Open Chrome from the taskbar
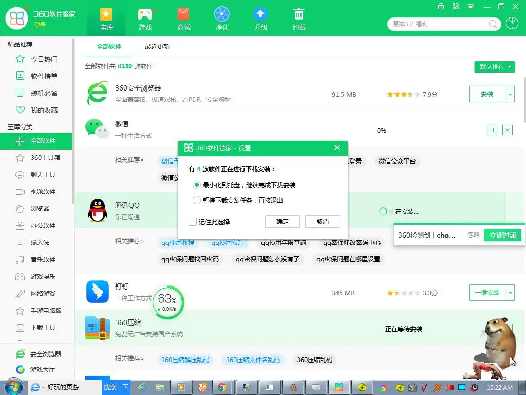 pos(221,387)
